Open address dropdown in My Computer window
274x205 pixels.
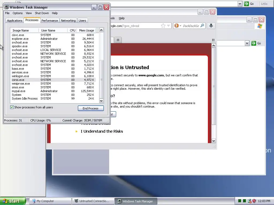[x=247, y=43]
